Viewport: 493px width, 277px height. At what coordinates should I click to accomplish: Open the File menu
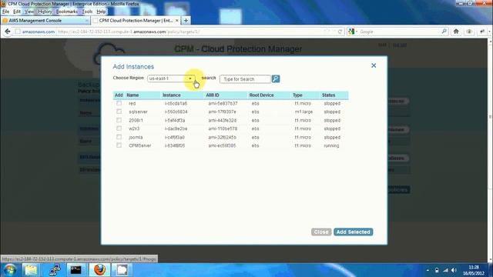[x=5, y=12]
